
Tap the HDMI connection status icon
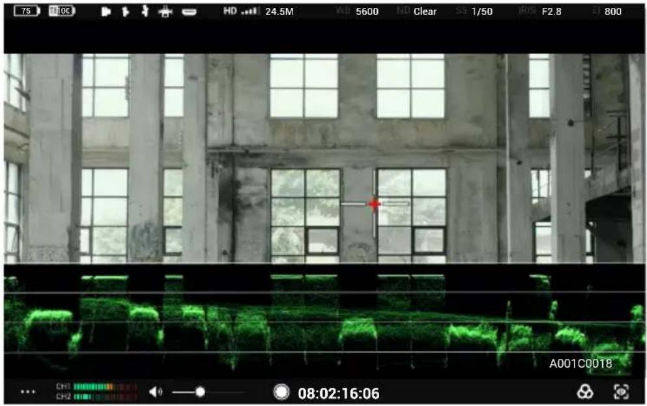pyautogui.click(x=189, y=12)
